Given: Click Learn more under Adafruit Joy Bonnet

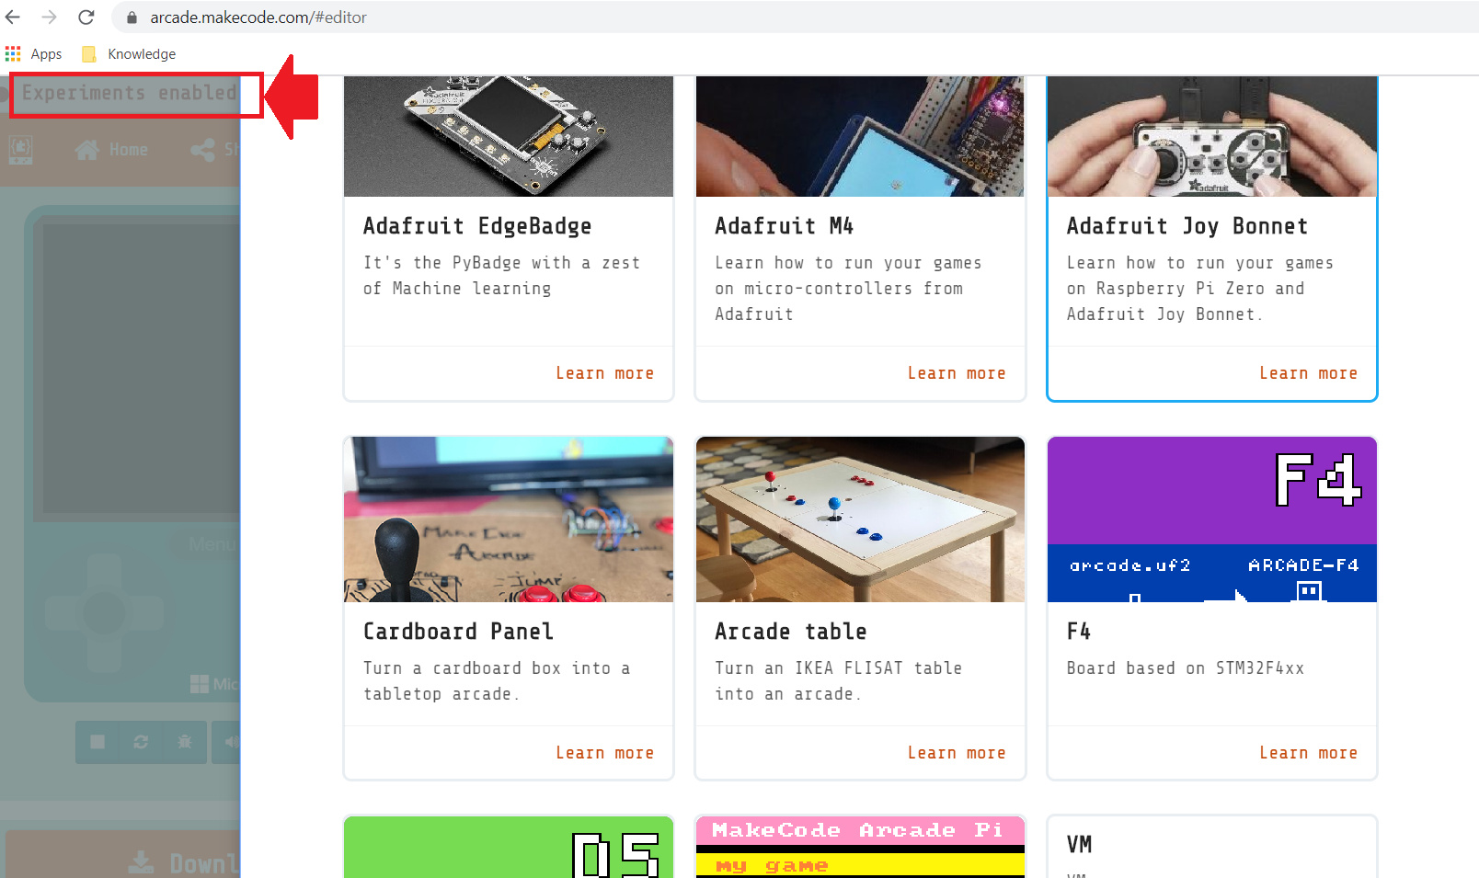Looking at the screenshot, I should [1308, 373].
